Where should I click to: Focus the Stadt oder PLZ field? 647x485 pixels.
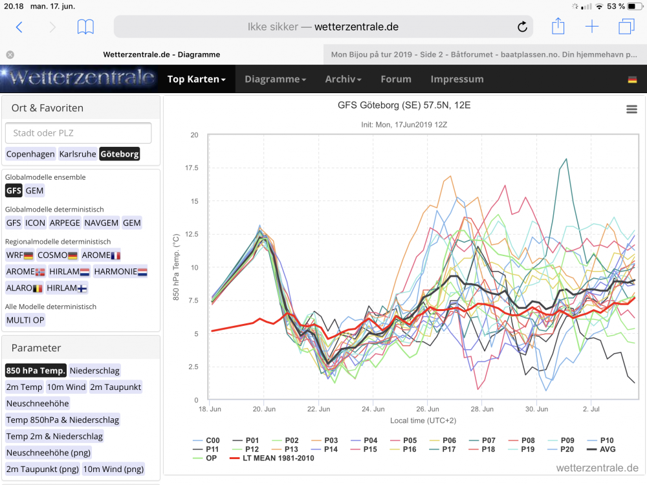pyautogui.click(x=78, y=133)
